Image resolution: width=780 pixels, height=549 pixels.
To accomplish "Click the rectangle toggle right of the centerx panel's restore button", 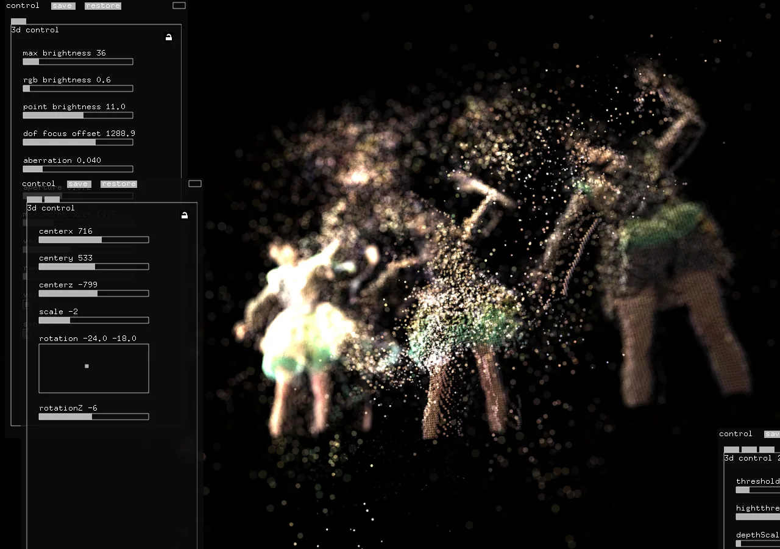I will (194, 184).
